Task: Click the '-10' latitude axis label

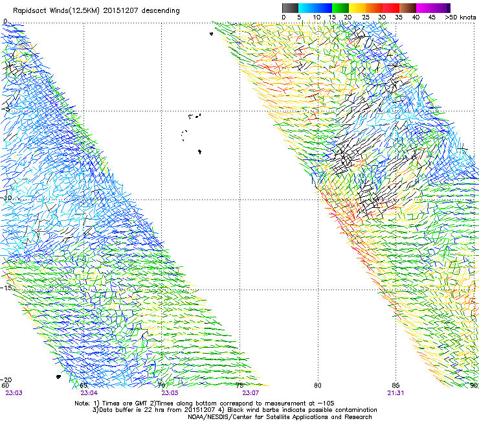Action: (x=6, y=198)
